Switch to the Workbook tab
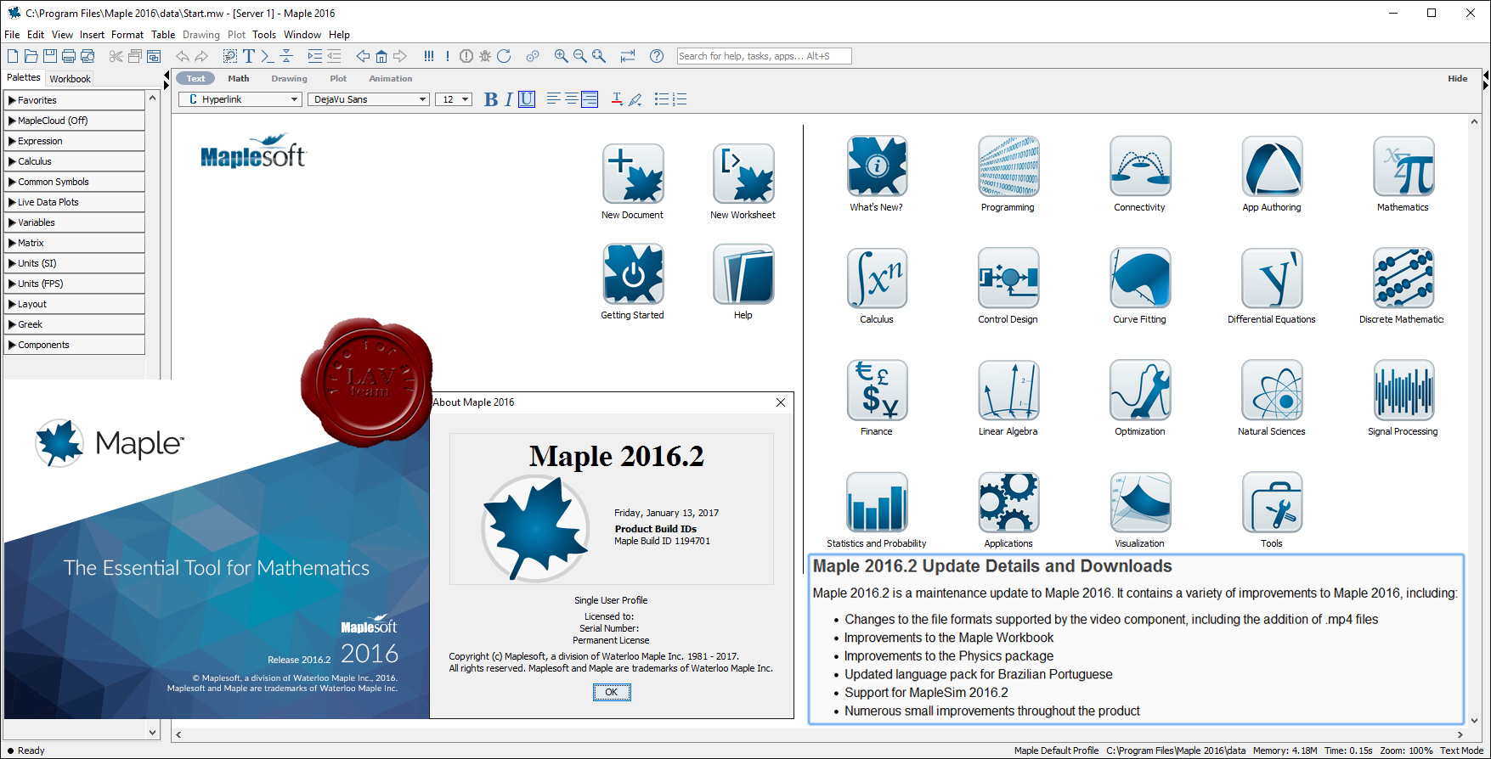This screenshot has width=1491, height=759. tap(70, 79)
